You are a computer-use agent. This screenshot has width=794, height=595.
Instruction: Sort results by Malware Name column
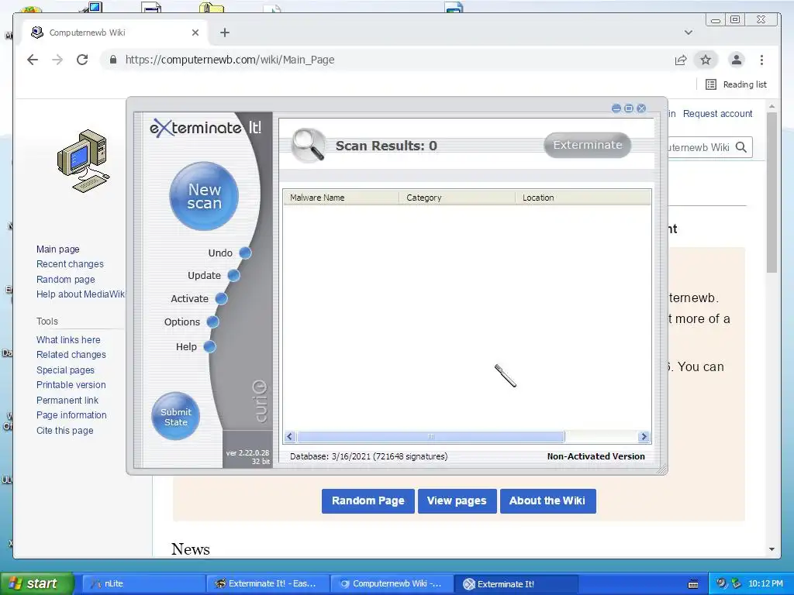341,198
